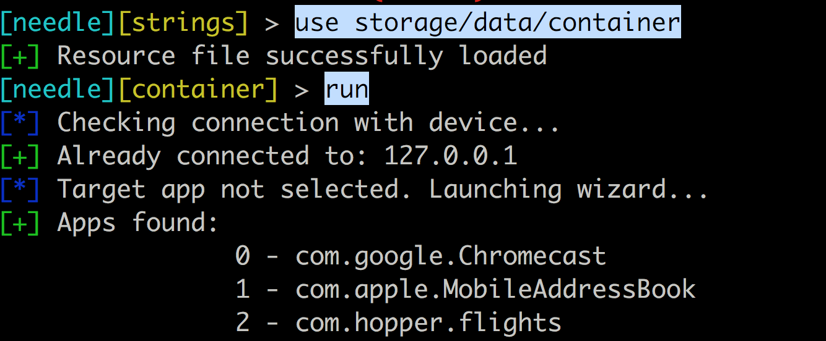Click the blue [*] marker beside 'Checking connection'
This screenshot has height=341, width=826.
20,123
